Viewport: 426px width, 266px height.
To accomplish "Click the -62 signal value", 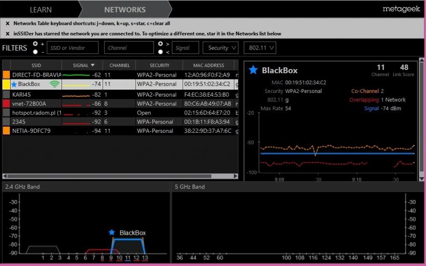I will point(96,75).
